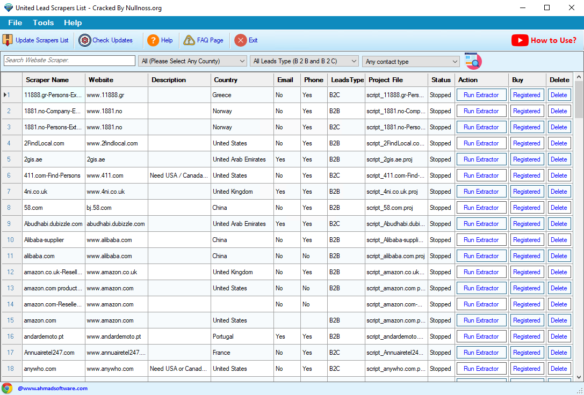Run Extractor for 11888.gr-Persons scraper

[x=481, y=95]
